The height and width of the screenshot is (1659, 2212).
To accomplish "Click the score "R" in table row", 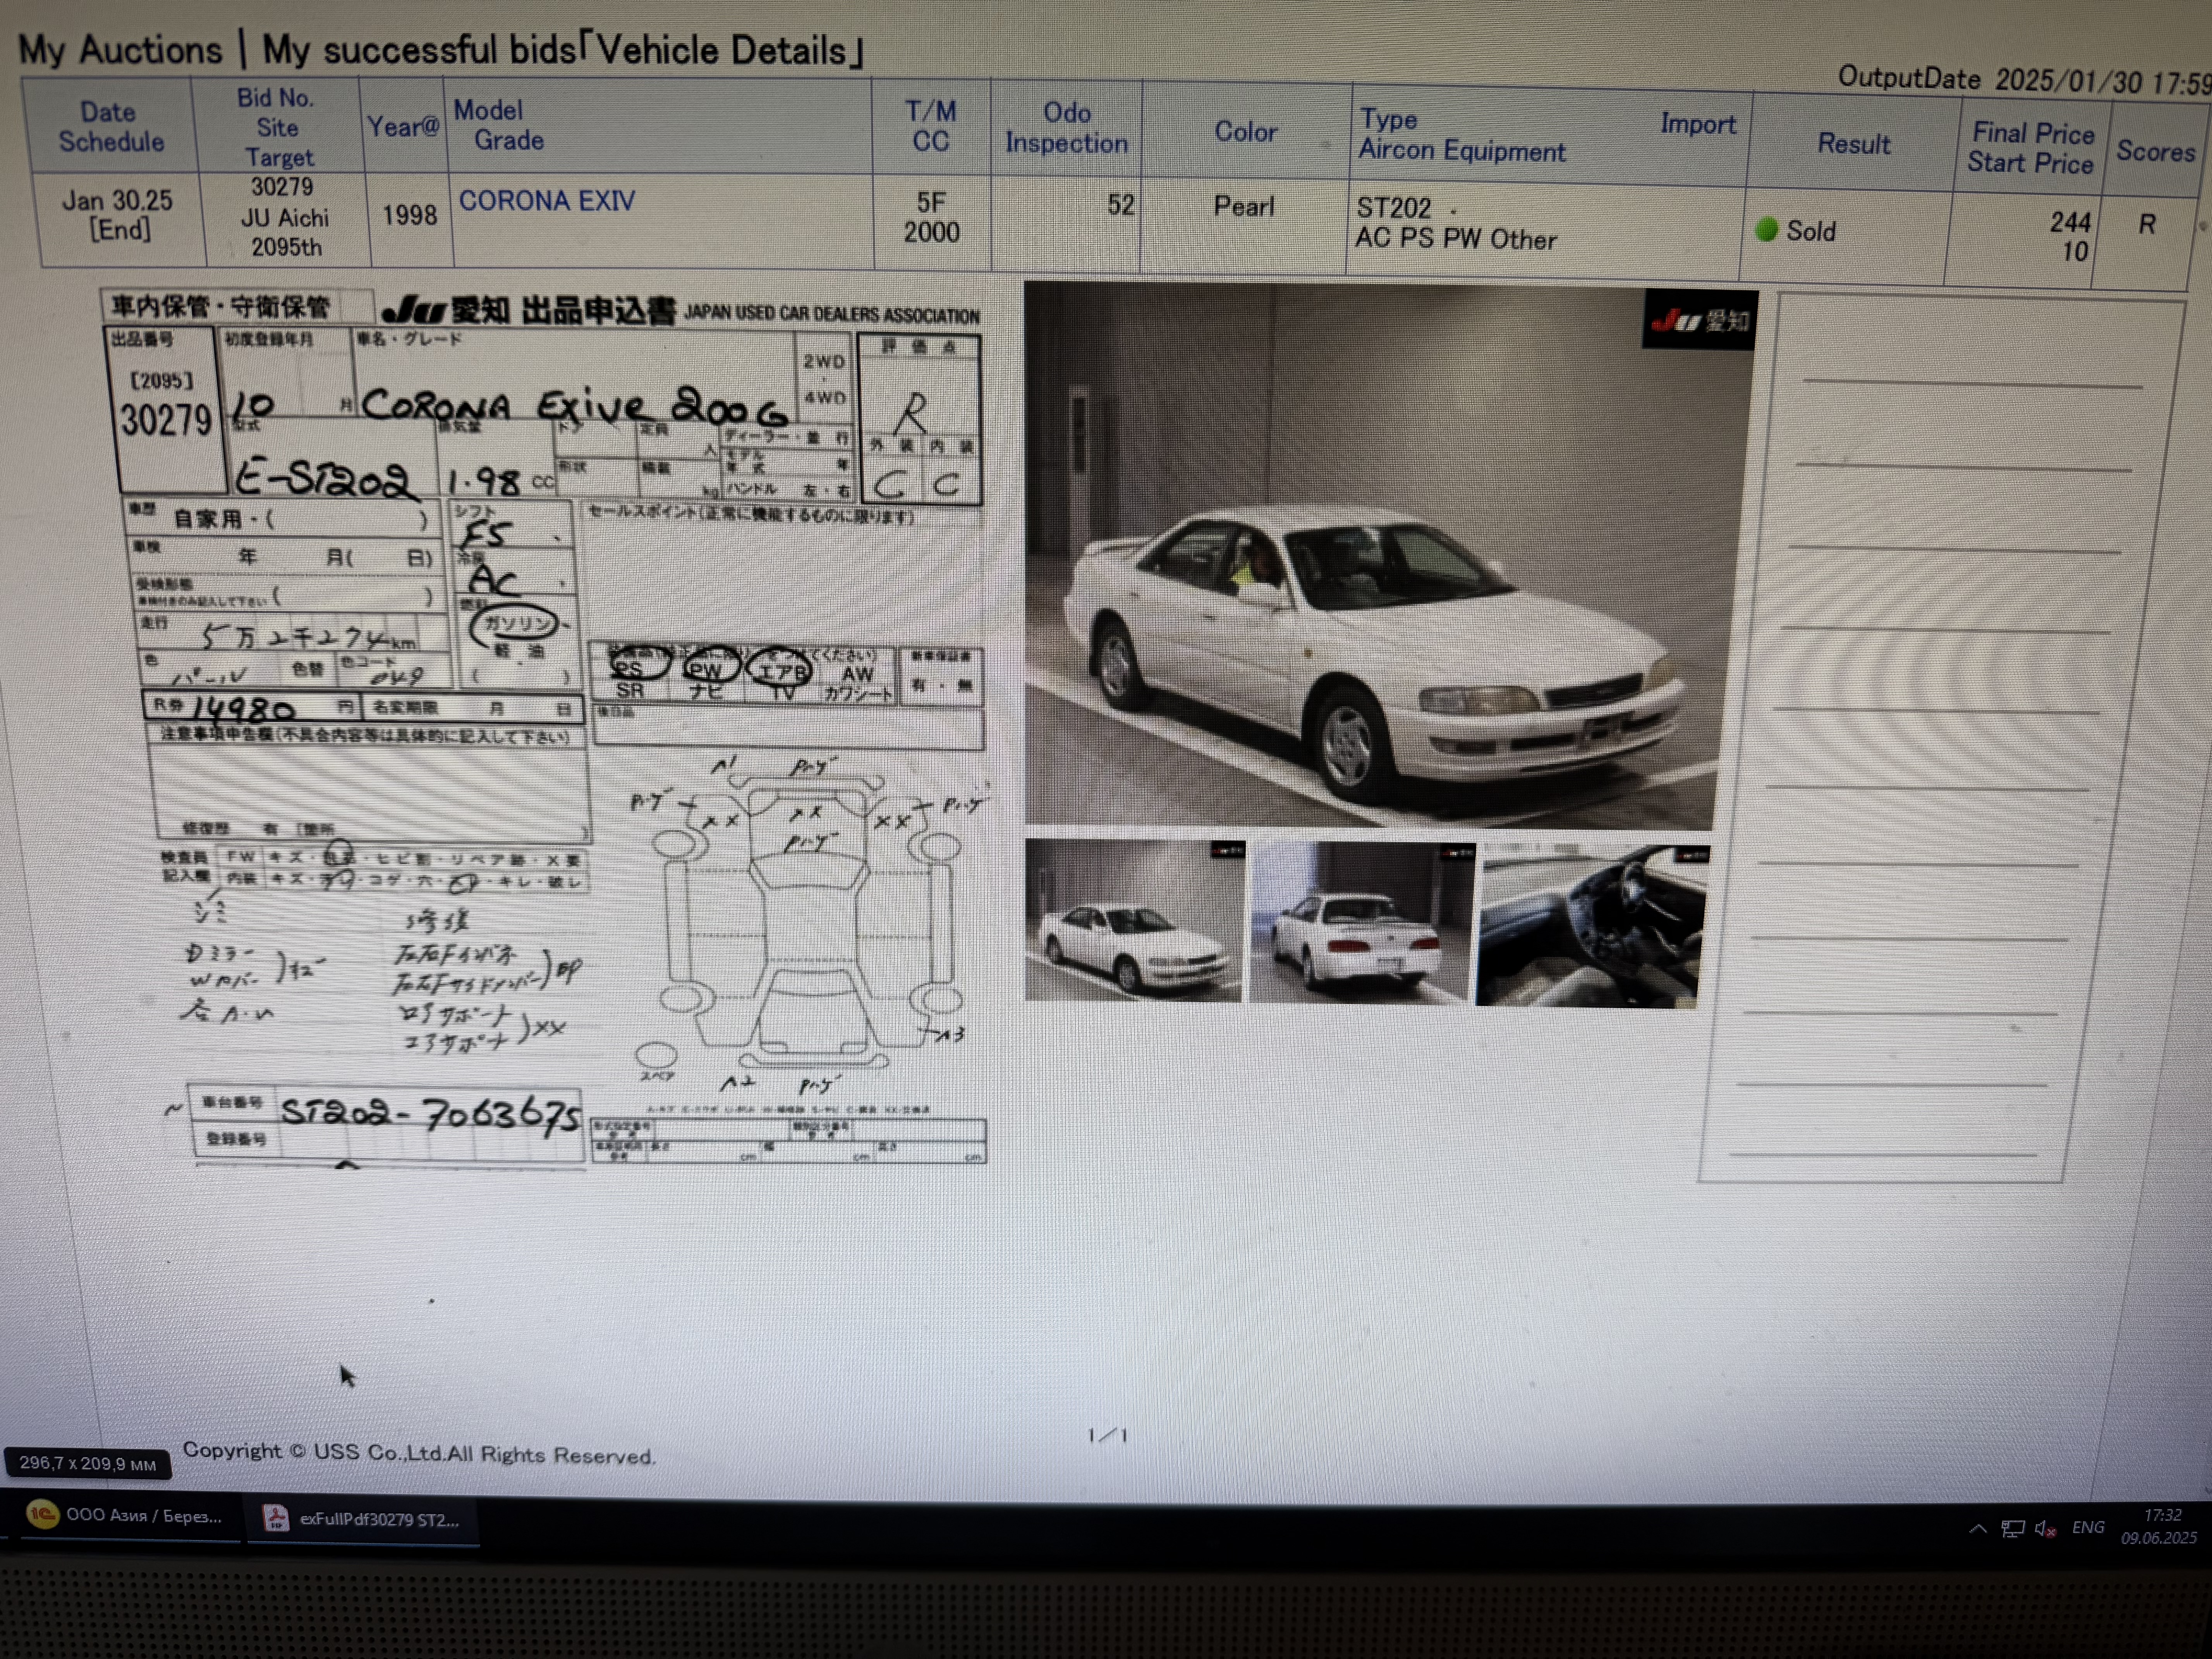I will [2146, 224].
